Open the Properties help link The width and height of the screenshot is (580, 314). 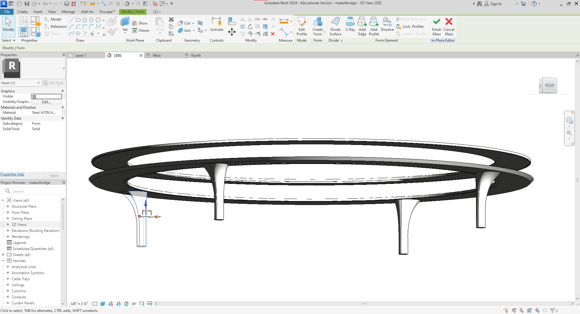click(x=12, y=174)
